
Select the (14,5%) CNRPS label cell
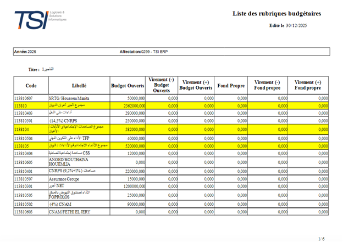pyautogui.click(x=79, y=121)
